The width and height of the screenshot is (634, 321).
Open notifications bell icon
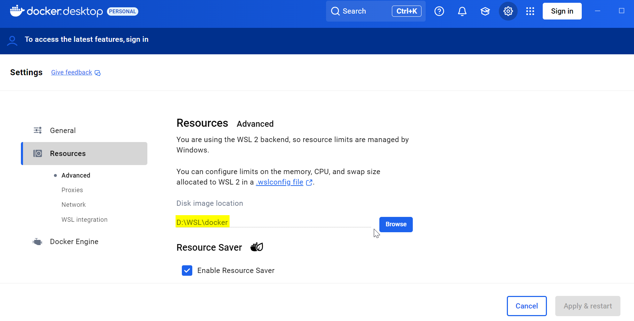462,11
